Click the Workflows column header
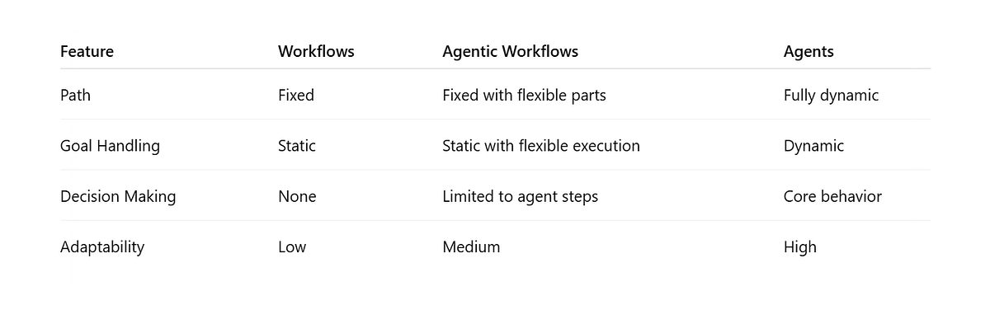The width and height of the screenshot is (990, 319). [316, 51]
